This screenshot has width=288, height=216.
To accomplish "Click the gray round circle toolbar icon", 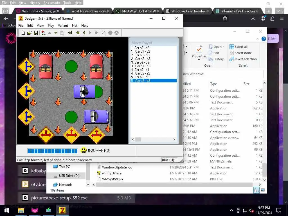I will [110, 33].
